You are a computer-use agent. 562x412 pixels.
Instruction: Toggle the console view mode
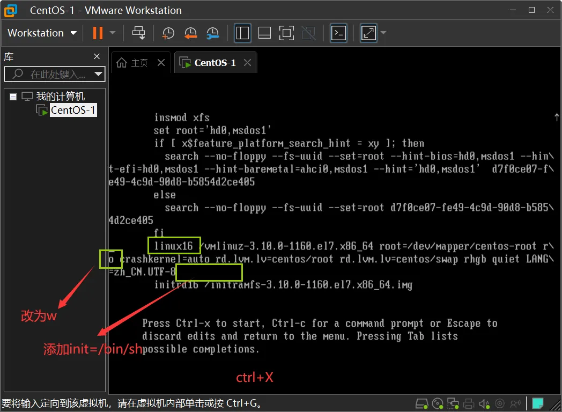click(x=338, y=33)
